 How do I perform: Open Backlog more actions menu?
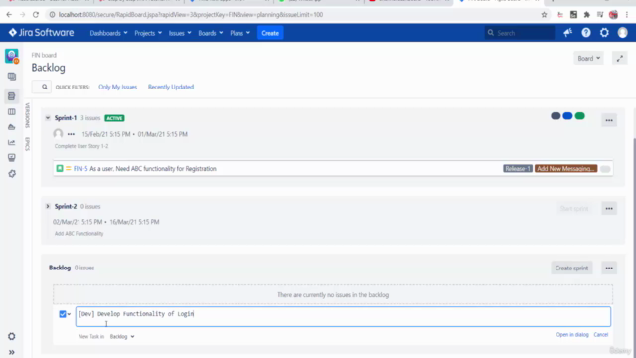pyautogui.click(x=609, y=268)
